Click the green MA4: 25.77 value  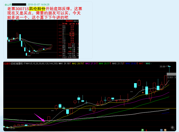tap(104, 64)
